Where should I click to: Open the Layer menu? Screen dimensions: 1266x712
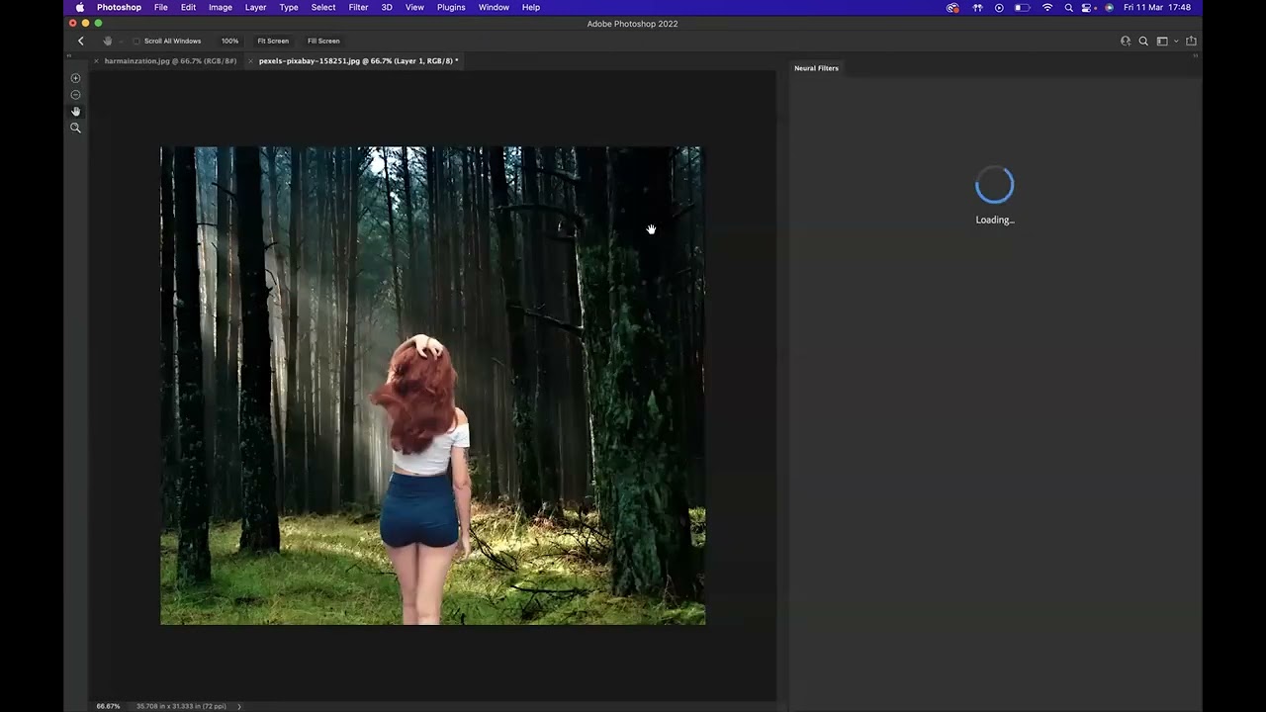[255, 7]
